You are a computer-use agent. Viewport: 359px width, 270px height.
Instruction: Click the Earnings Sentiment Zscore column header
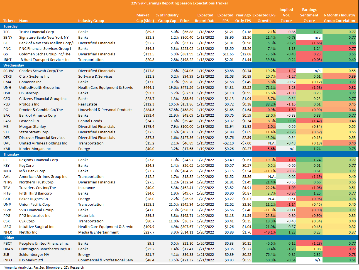[309, 15]
